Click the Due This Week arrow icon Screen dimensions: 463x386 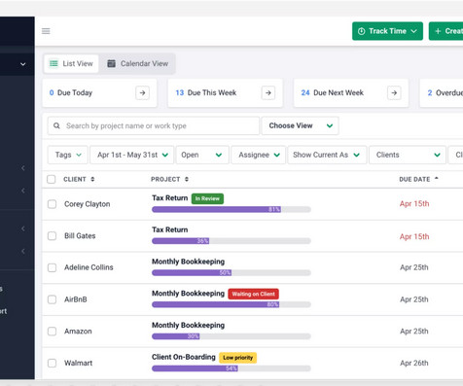tap(268, 93)
